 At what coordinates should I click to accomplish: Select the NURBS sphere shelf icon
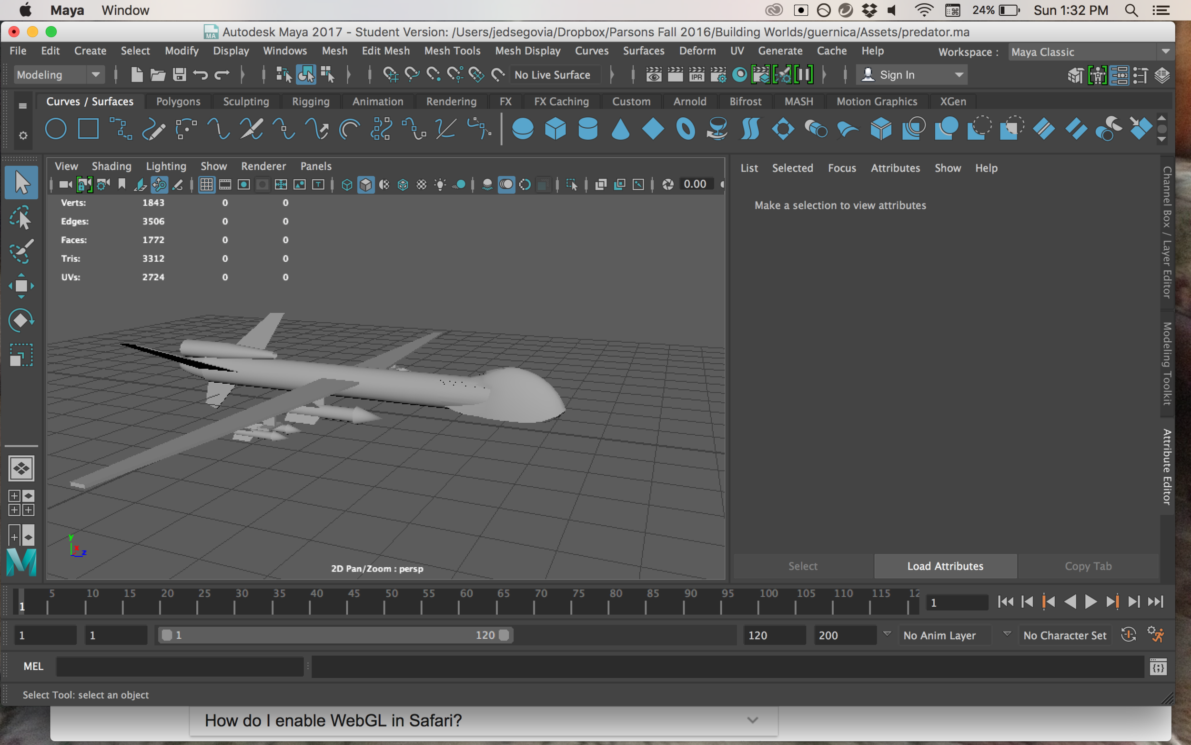[523, 129]
